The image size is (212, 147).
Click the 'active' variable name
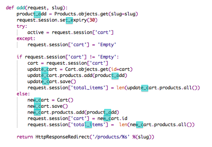point(36,33)
